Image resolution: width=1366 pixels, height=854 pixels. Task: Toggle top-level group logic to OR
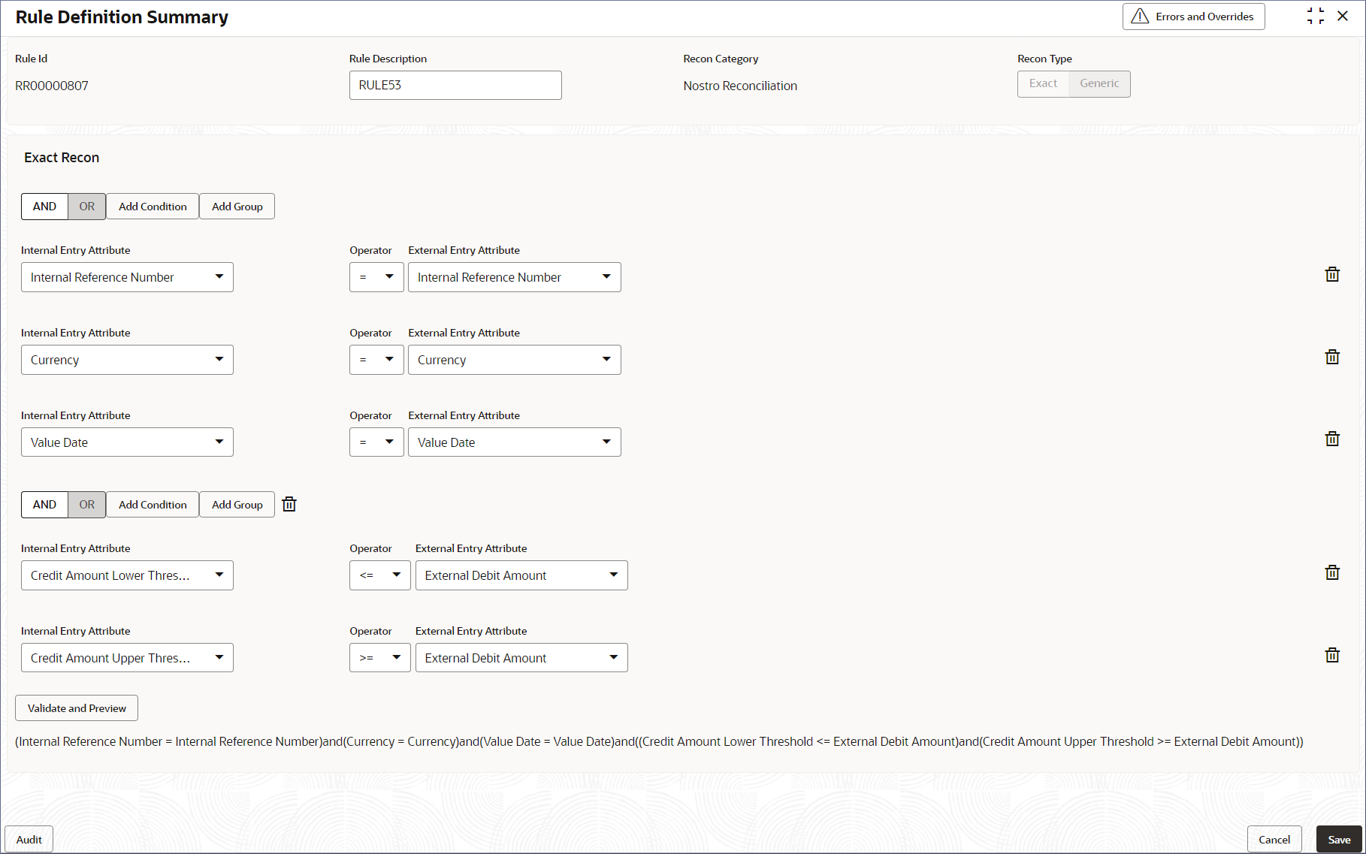(87, 207)
